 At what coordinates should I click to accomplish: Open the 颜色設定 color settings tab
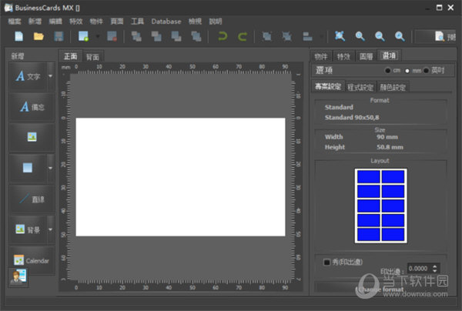click(x=393, y=87)
